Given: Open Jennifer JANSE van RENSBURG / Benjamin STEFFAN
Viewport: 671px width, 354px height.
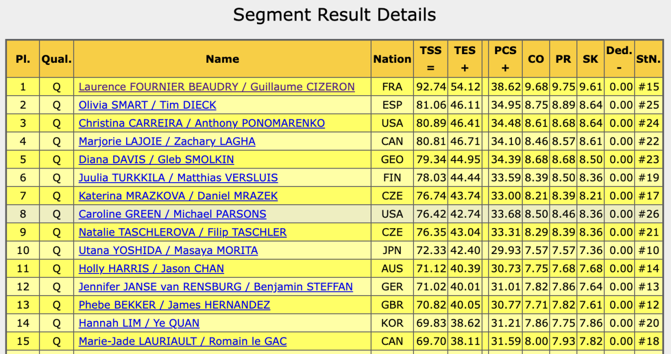Looking at the screenshot, I should click(x=215, y=287).
